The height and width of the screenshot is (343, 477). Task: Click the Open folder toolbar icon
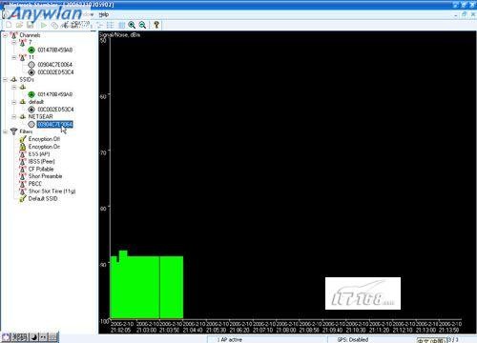click(x=19, y=25)
